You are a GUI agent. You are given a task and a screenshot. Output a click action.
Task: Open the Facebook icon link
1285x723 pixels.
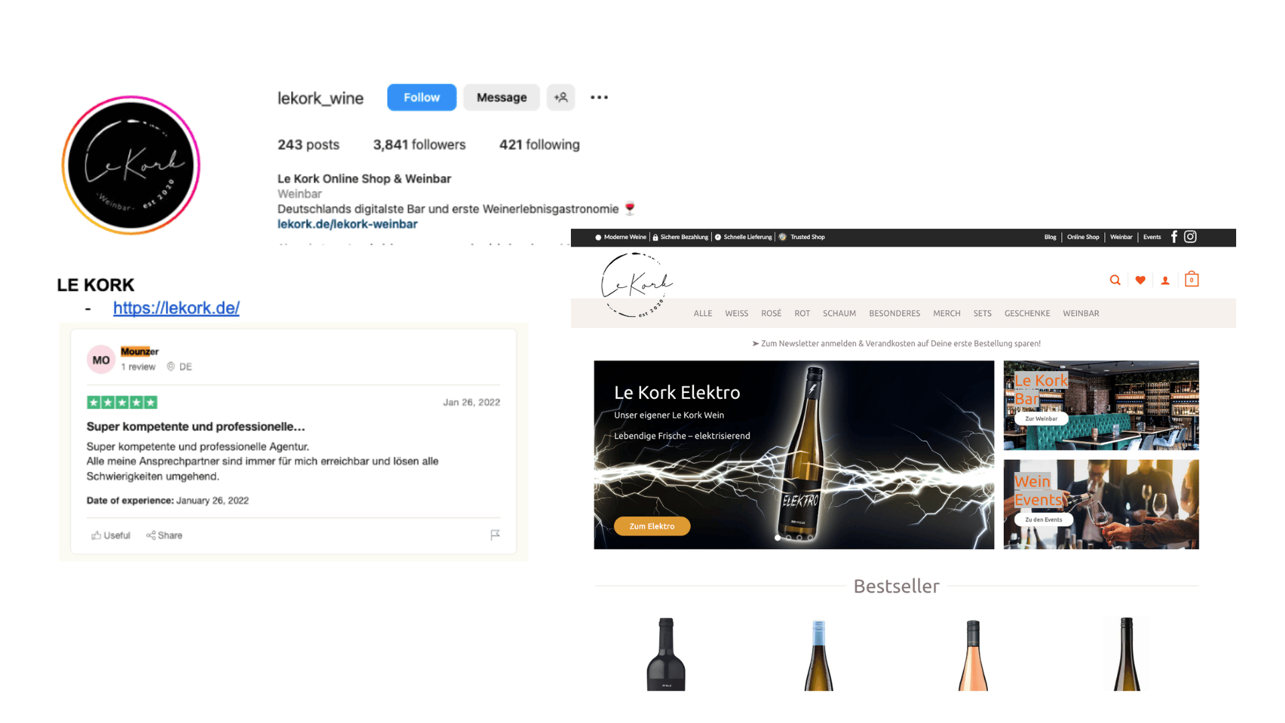1174,237
